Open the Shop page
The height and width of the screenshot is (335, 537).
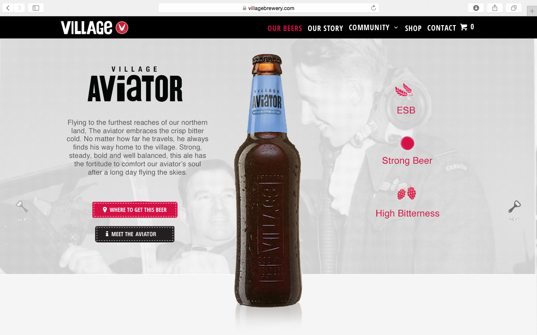[x=413, y=28]
